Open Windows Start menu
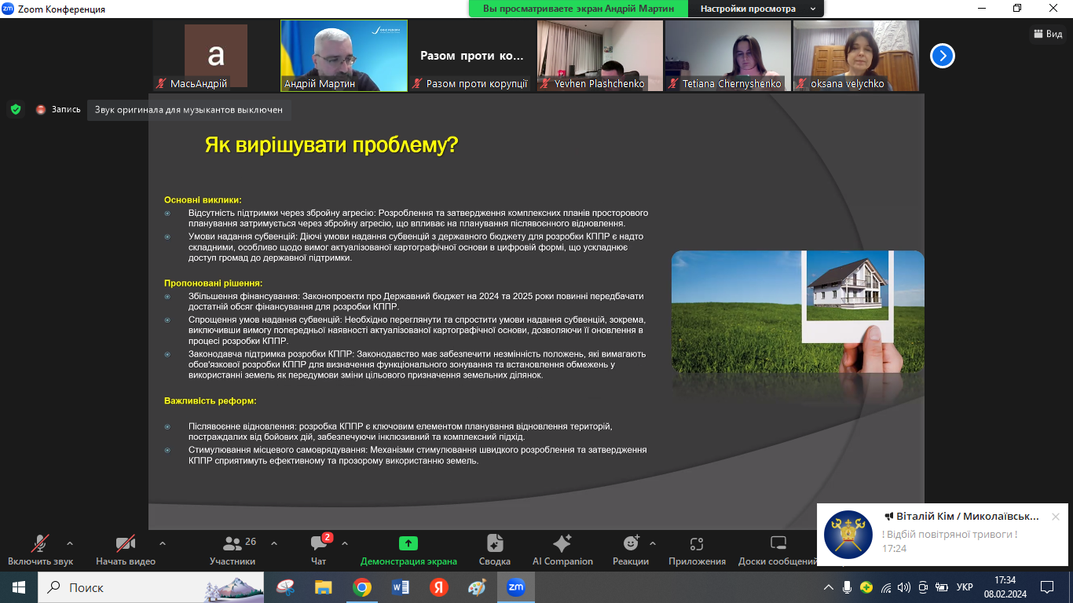1073x603 pixels. [x=18, y=587]
